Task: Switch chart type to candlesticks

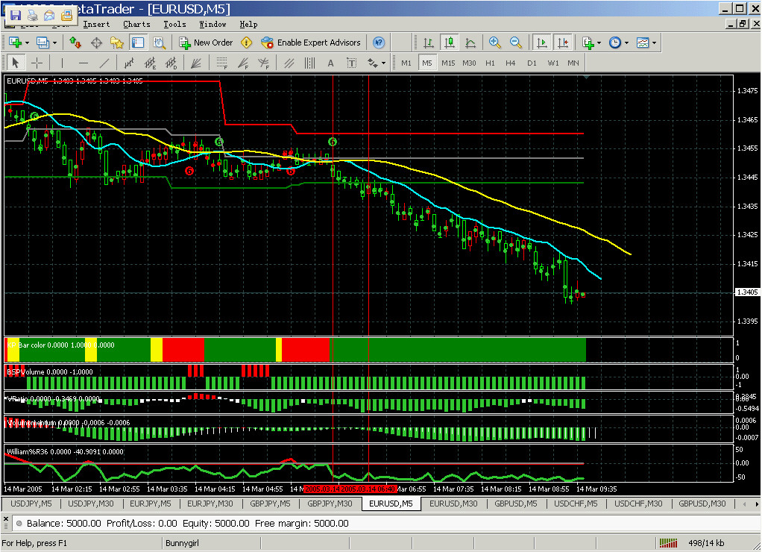Action: coord(450,43)
